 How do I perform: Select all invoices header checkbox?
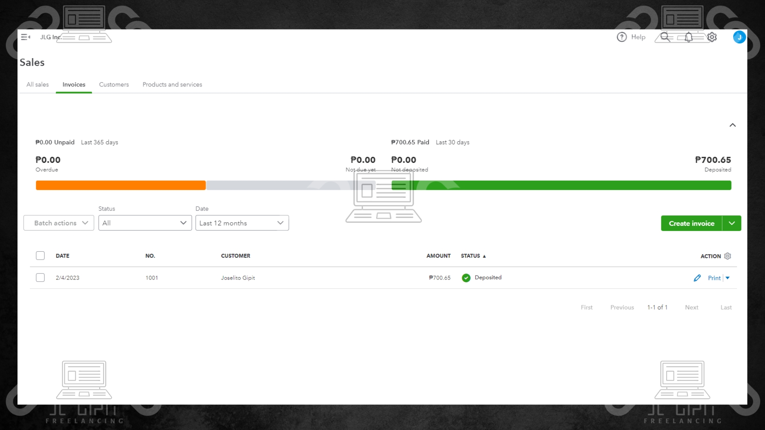40,256
